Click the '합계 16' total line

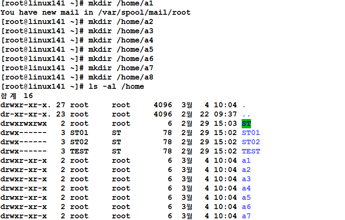(x=17, y=96)
